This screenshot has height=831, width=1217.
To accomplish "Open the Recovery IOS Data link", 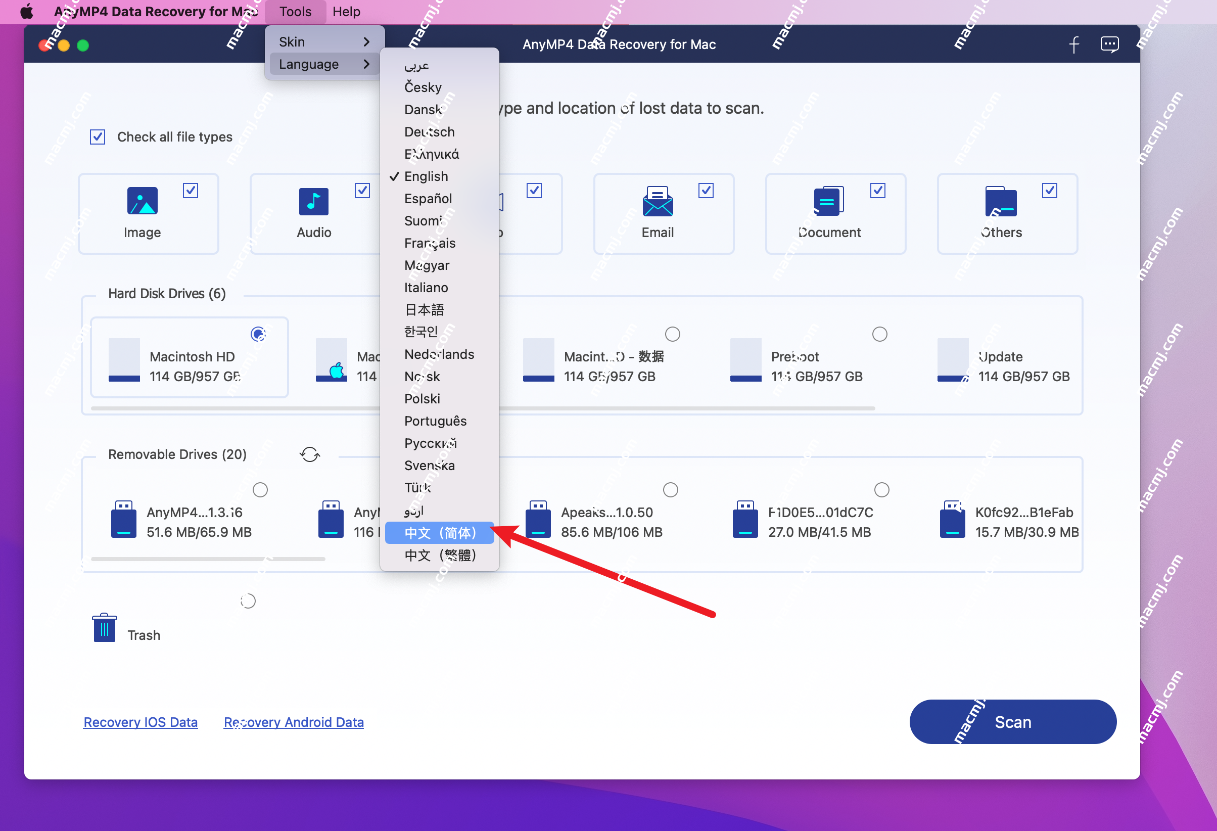I will coord(141,722).
